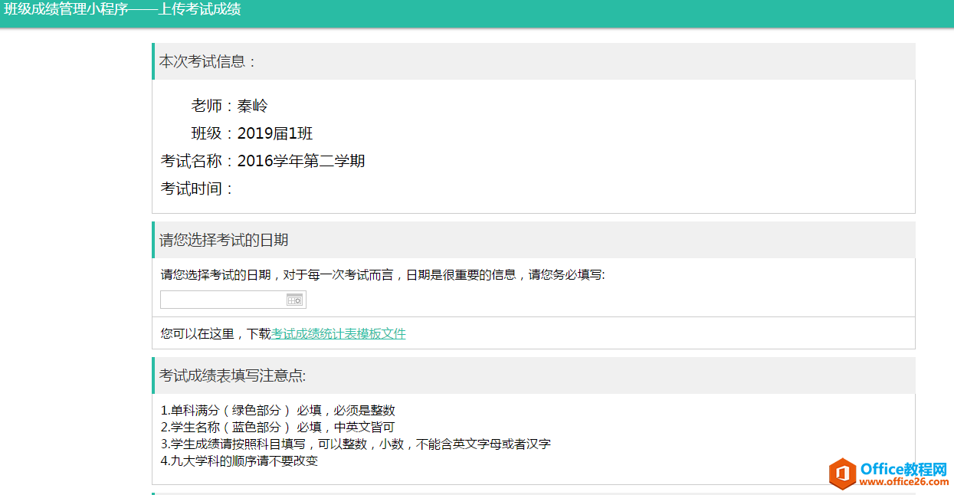The width and height of the screenshot is (954, 495).
Task: Click the exam name 2016学年第二学期
Action: 301,162
